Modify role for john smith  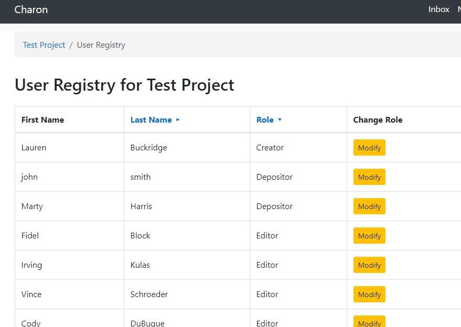tap(369, 177)
